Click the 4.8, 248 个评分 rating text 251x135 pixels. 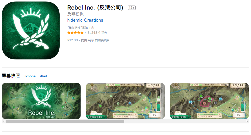(x=96, y=33)
